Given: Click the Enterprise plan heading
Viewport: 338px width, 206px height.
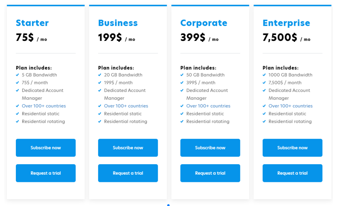Looking at the screenshot, I should click(x=286, y=23).
